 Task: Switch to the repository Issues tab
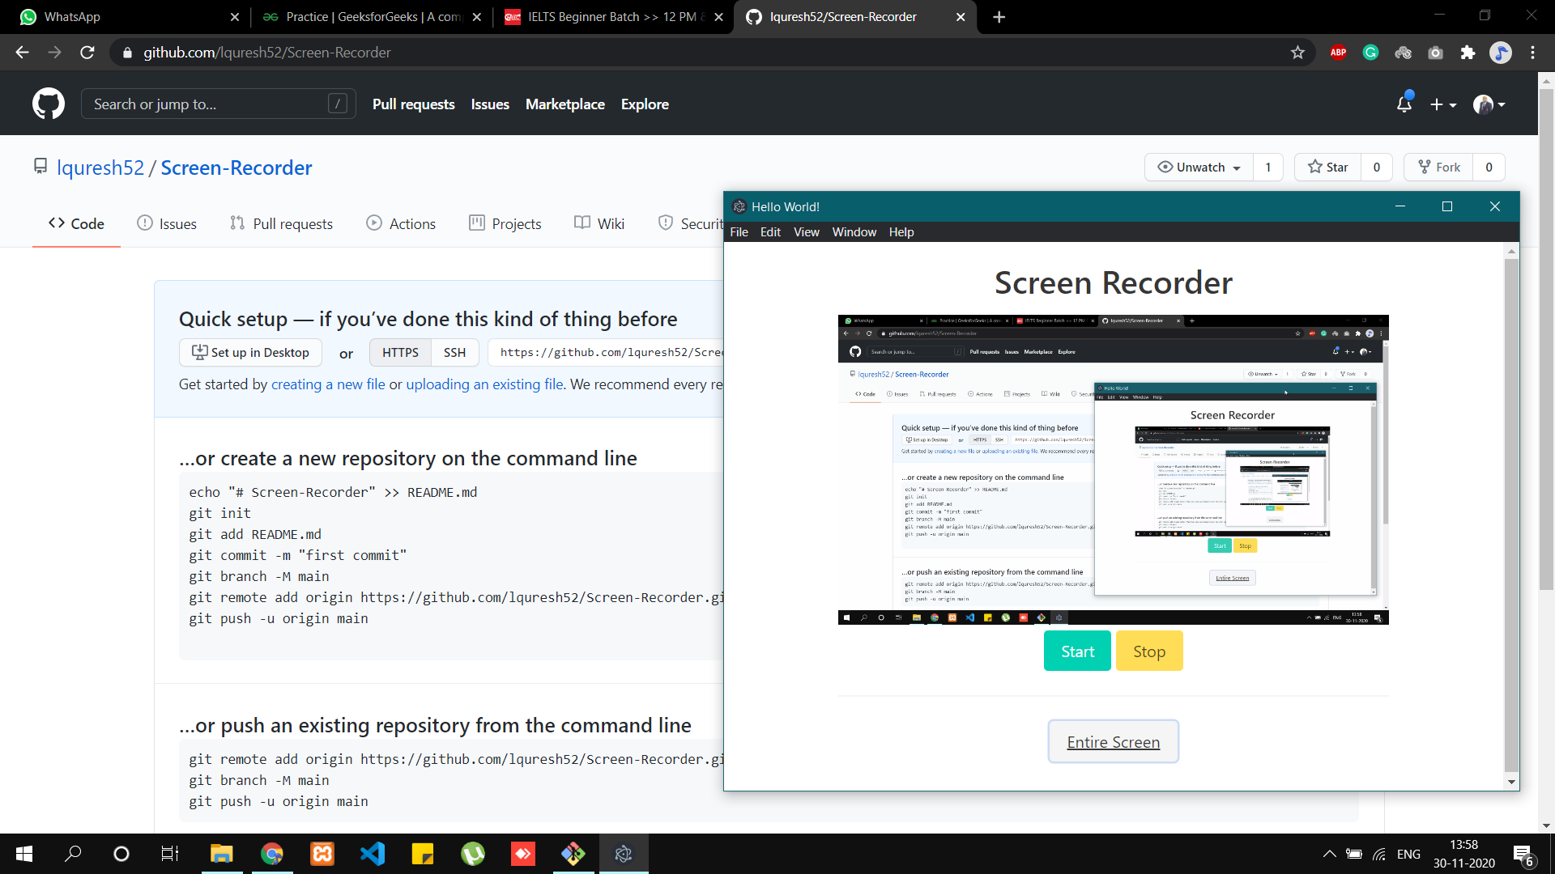[167, 224]
